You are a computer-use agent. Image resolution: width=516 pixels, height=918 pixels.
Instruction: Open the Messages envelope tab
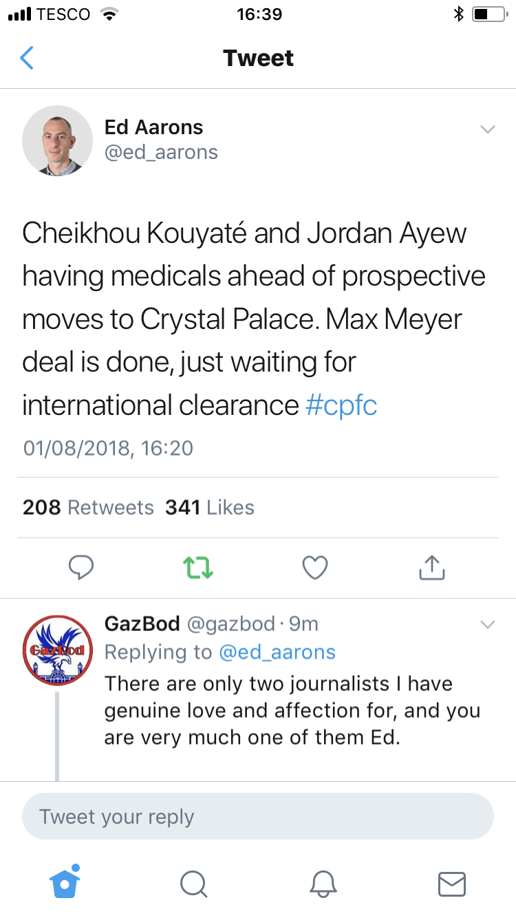452,884
